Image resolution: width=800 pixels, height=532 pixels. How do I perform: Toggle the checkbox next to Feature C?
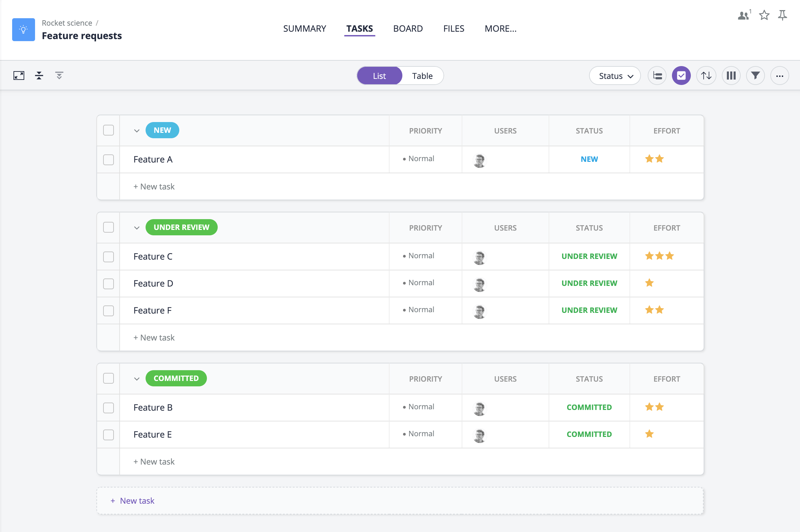[109, 256]
